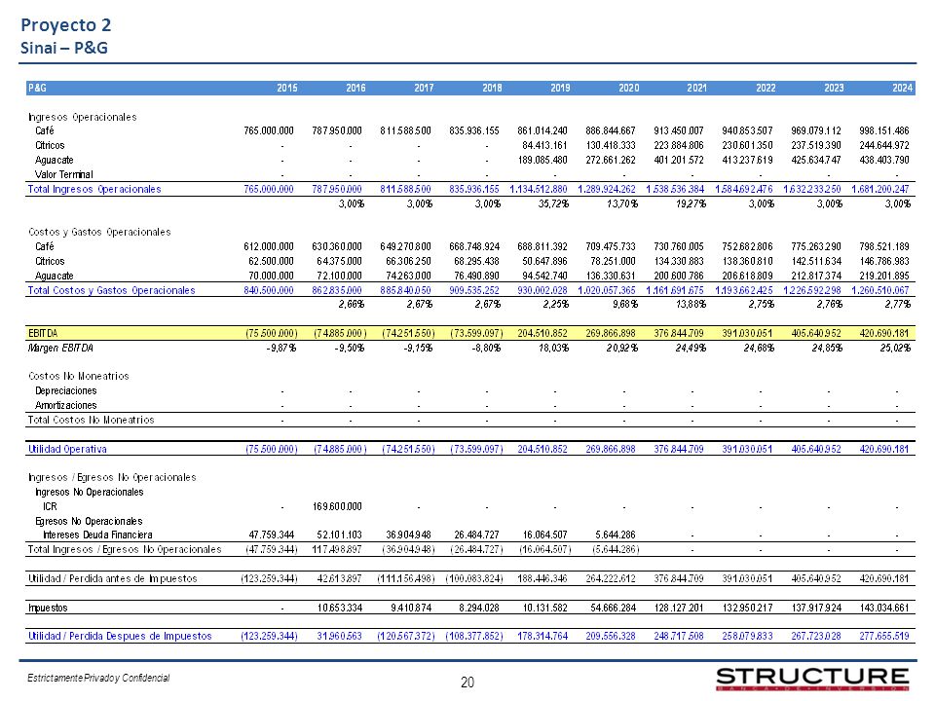This screenshot has height=701, width=935.
Task: Select the -9,87% EBITDA margin
Action: [x=280, y=348]
